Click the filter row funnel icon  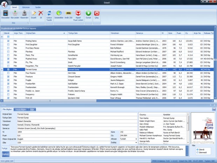(x=2, y=37)
